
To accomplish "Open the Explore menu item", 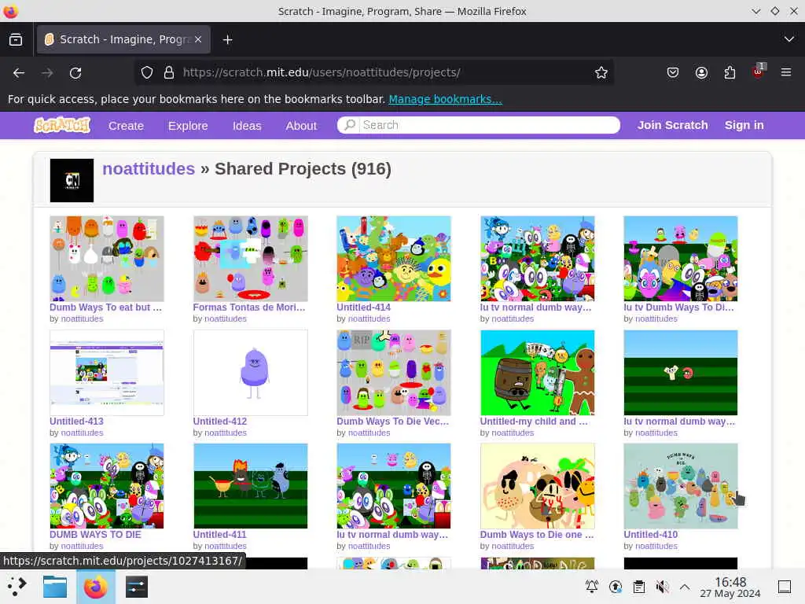I will coord(188,126).
